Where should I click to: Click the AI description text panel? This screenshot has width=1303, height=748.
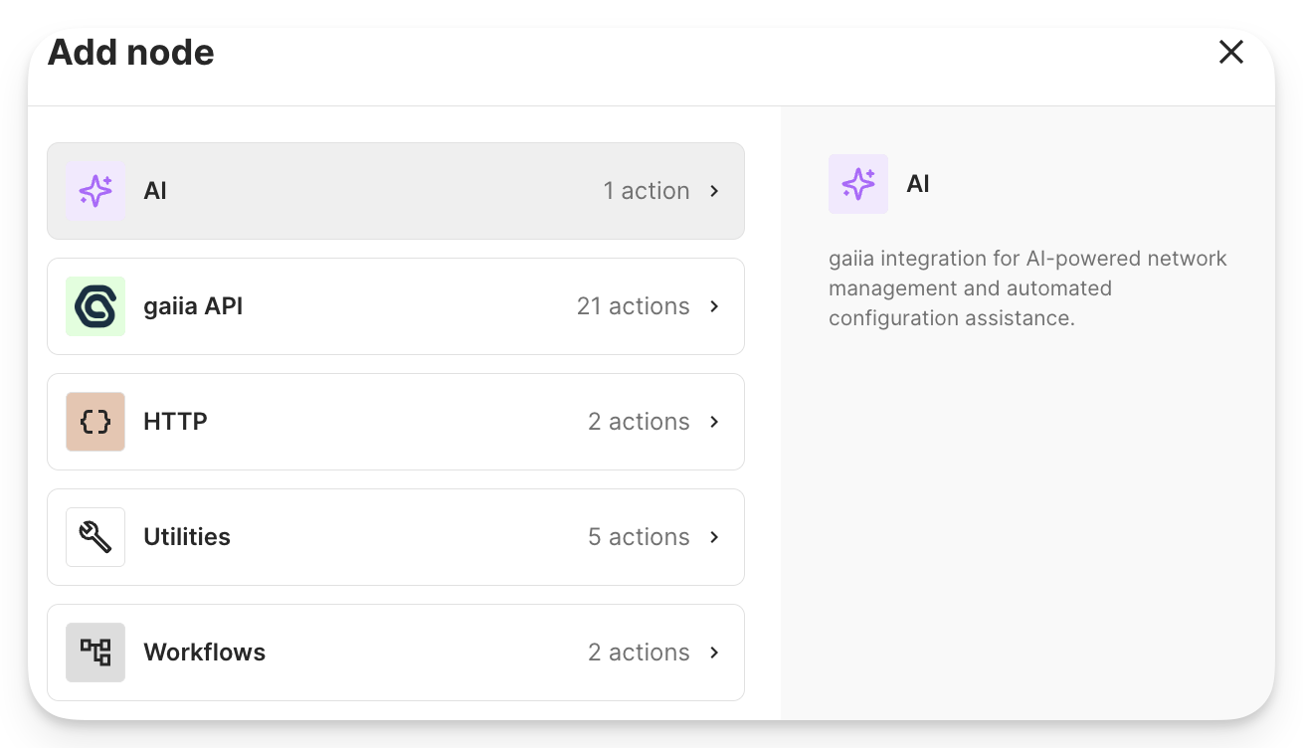pos(1026,287)
